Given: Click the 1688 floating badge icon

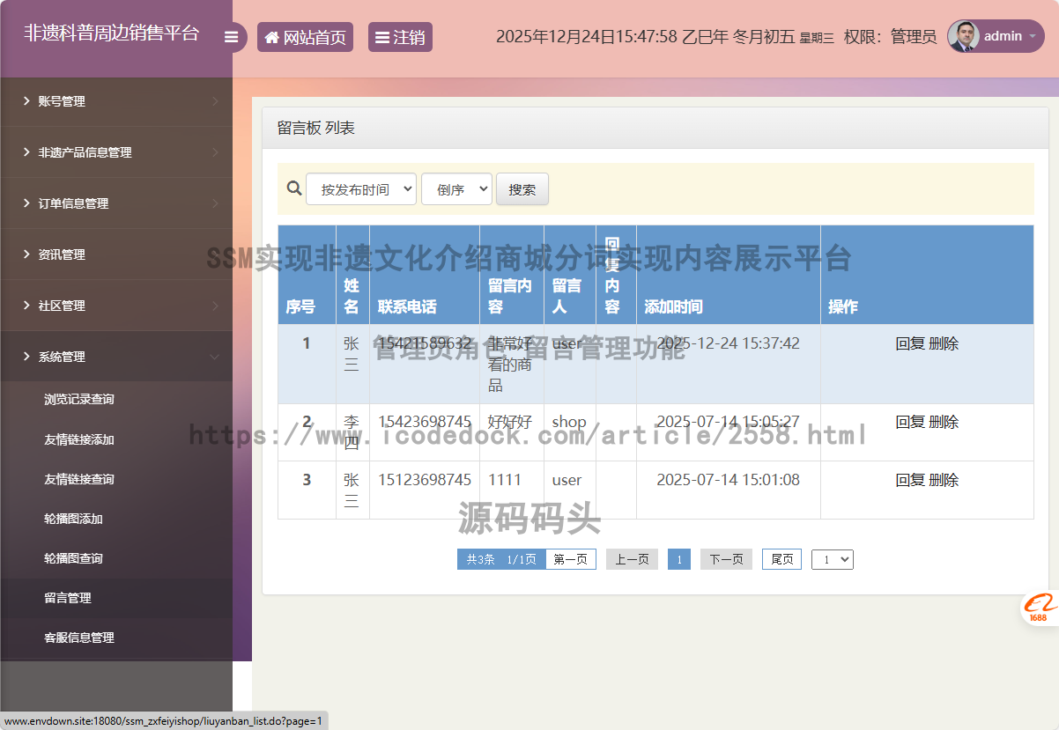Looking at the screenshot, I should pos(1040,608).
